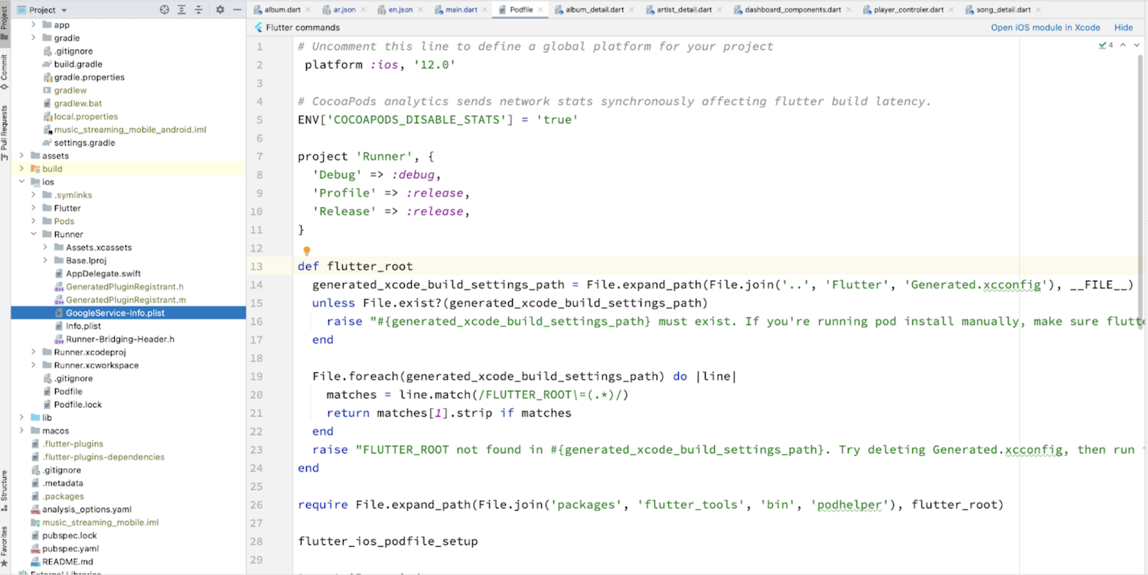Screen dimensions: 1148x575
Task: Open the Project panel settings gear
Action: tap(220, 10)
